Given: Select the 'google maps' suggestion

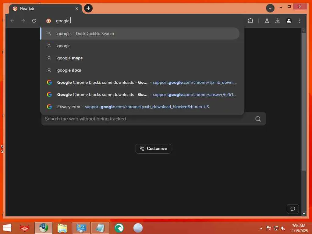Looking at the screenshot, I should [140, 58].
